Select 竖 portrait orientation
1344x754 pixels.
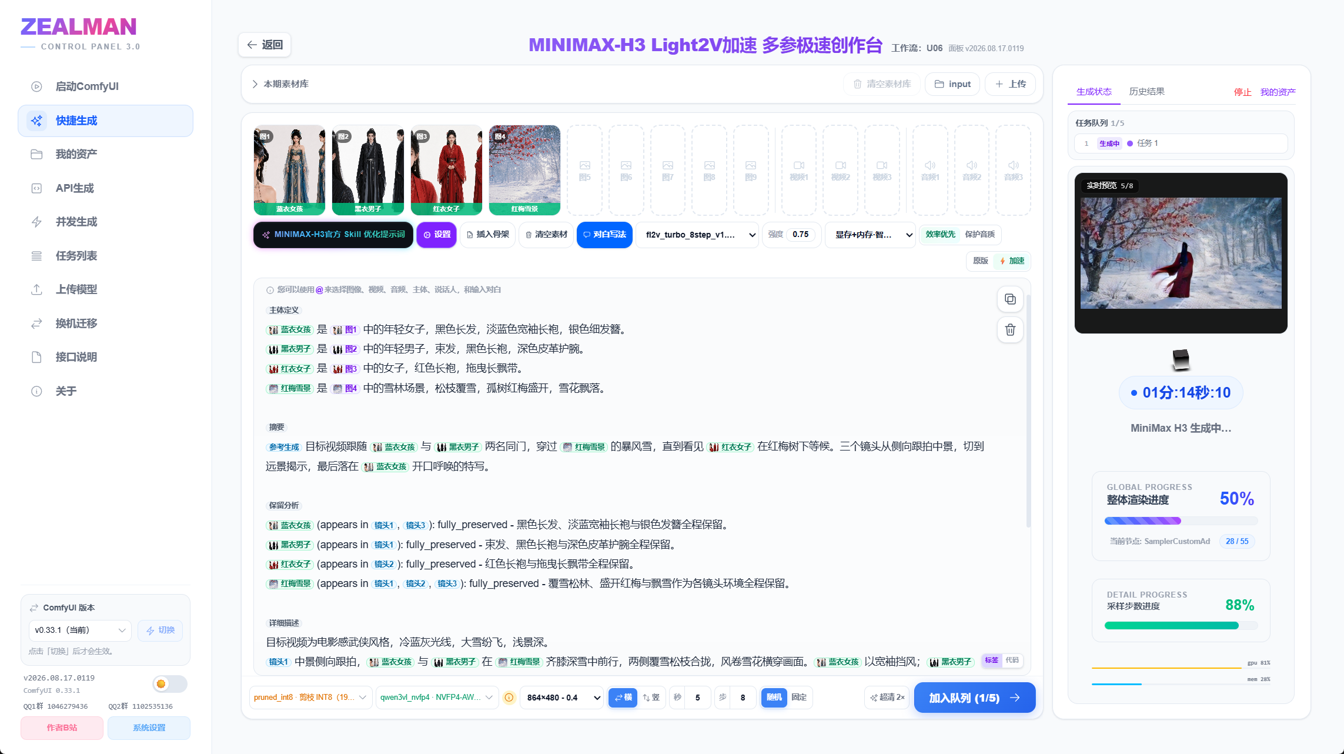click(x=651, y=698)
